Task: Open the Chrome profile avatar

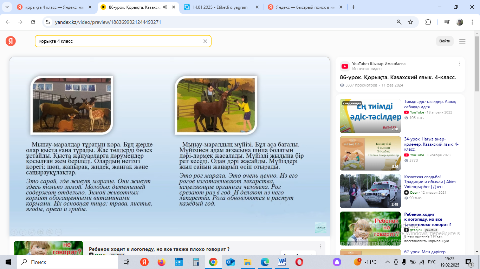Action: point(460,22)
